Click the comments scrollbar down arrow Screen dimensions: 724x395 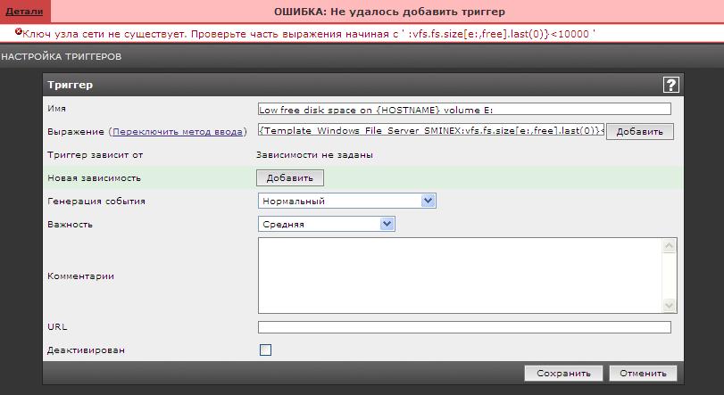coord(669,305)
